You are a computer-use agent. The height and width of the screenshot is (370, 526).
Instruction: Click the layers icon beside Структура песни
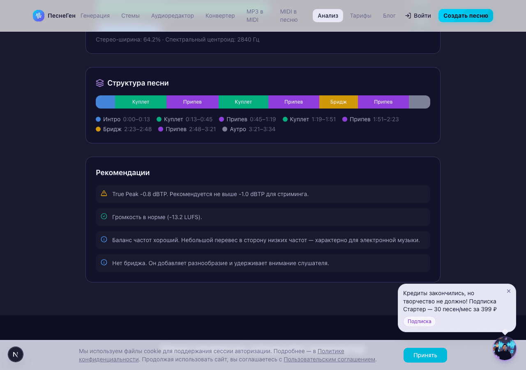pos(100,83)
